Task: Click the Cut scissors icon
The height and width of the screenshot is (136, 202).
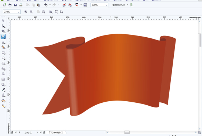Action: pyautogui.click(x=28, y=5)
